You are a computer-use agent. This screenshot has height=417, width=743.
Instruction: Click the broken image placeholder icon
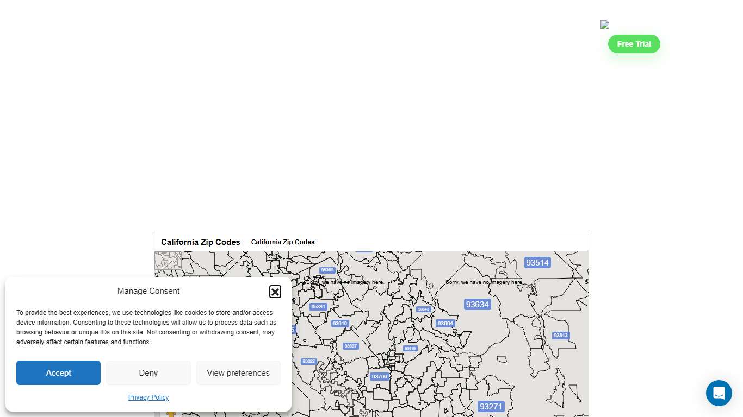point(604,24)
